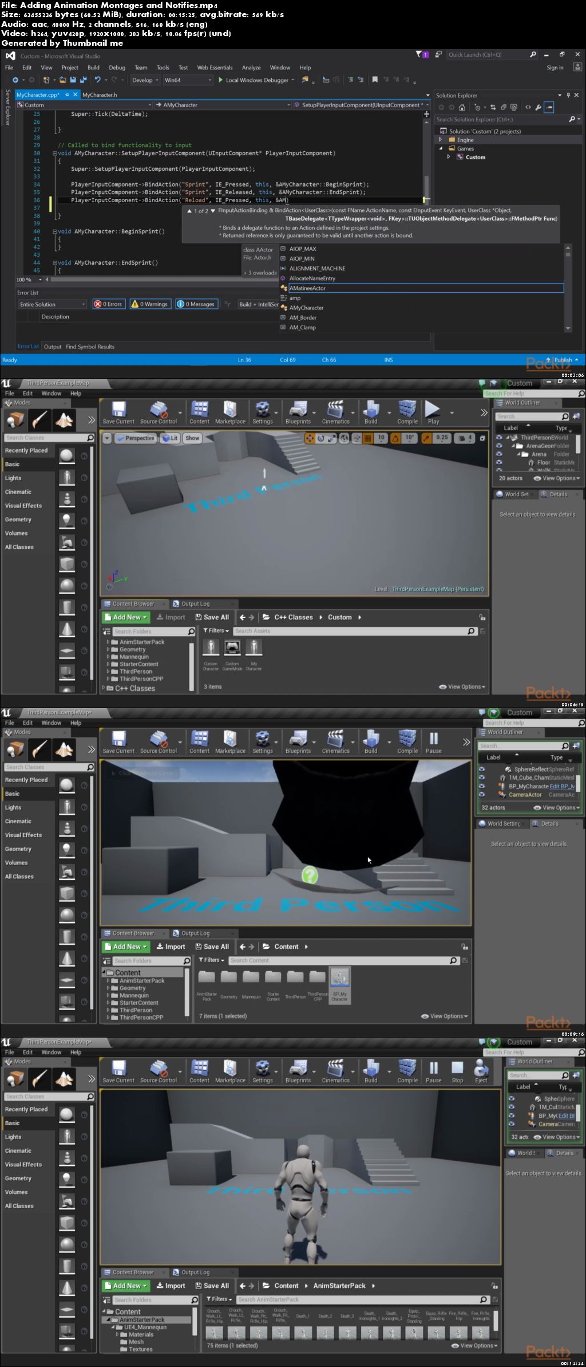Viewport: 586px width, 1367px height.
Task: Open Debug menu in Visual Studio
Action: click(117, 68)
